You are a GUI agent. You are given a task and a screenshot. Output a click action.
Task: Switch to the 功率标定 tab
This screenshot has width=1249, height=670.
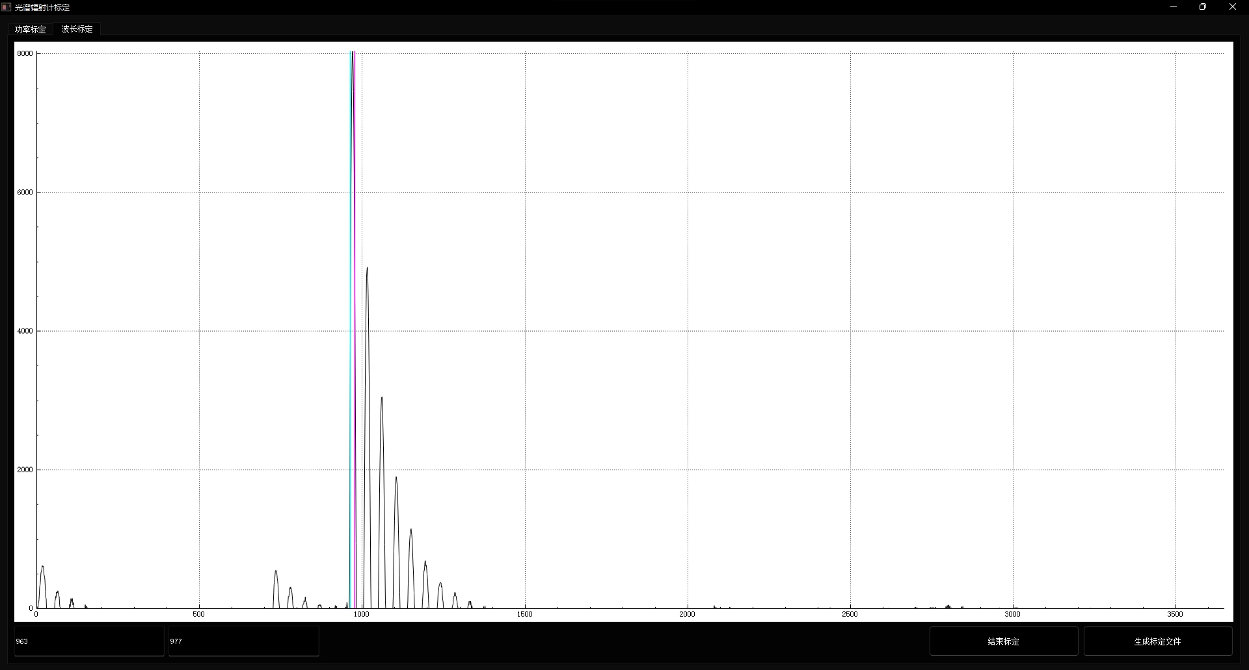point(31,29)
